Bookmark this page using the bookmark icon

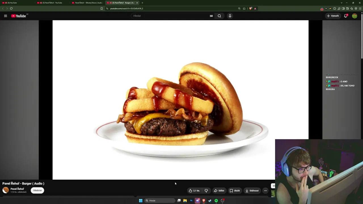(102, 8)
